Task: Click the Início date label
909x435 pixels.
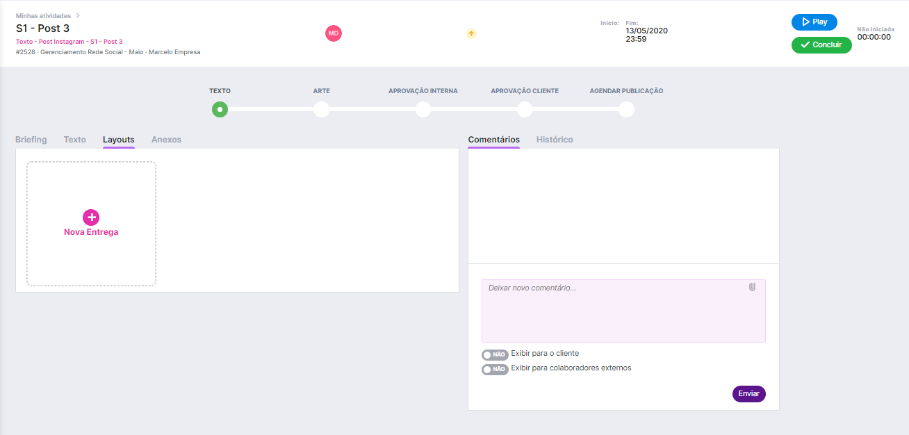Action: tap(609, 23)
